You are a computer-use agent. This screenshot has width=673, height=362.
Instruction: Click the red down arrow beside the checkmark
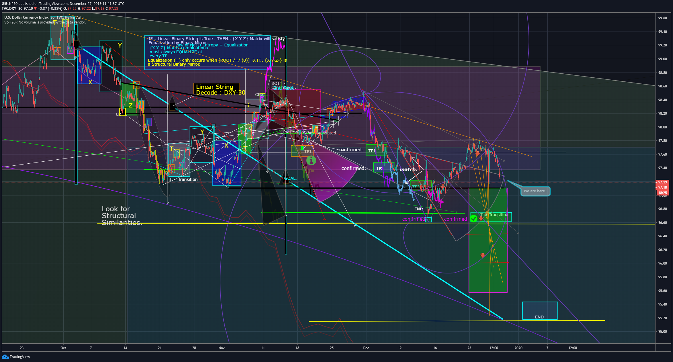[481, 218]
